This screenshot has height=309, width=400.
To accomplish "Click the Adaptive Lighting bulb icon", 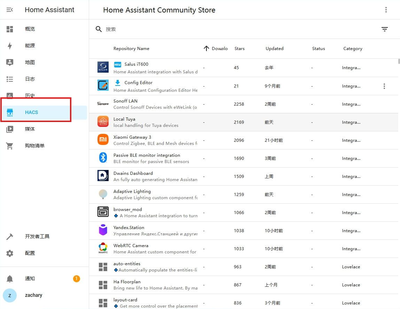I will point(103,194).
